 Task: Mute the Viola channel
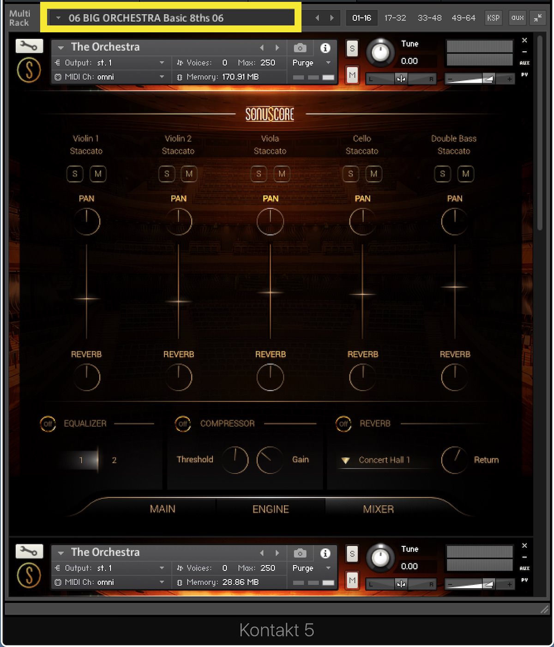(x=282, y=174)
